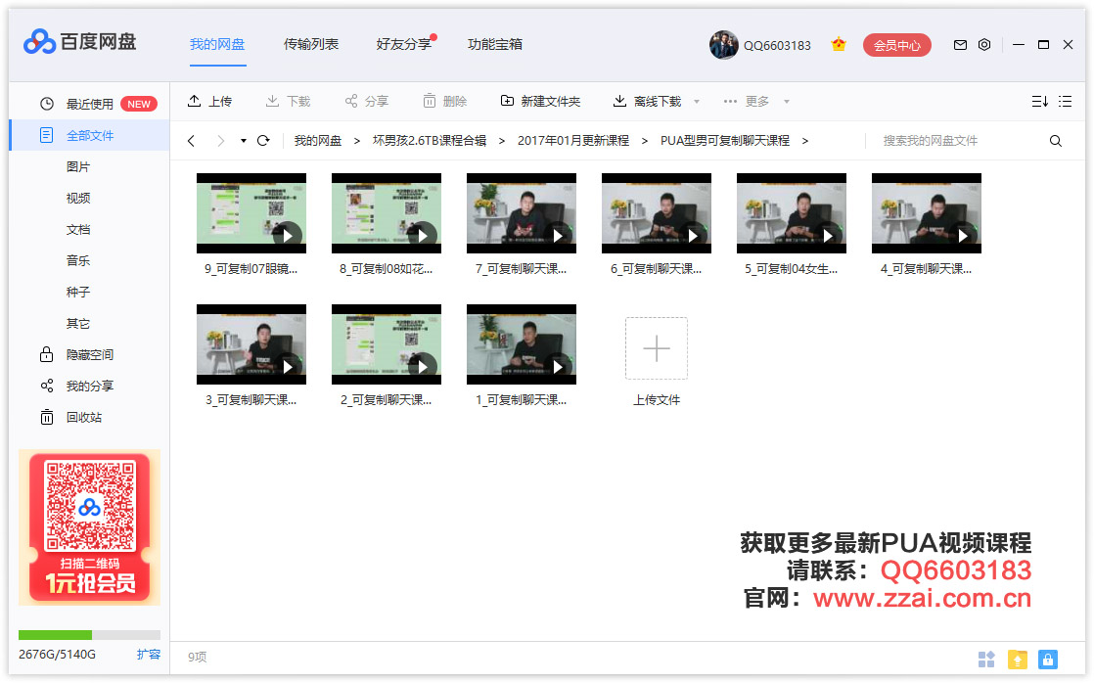Viewport: 1094px width, 683px height.
Task: Switch to the 我的网盘 tab
Action: pos(217,45)
